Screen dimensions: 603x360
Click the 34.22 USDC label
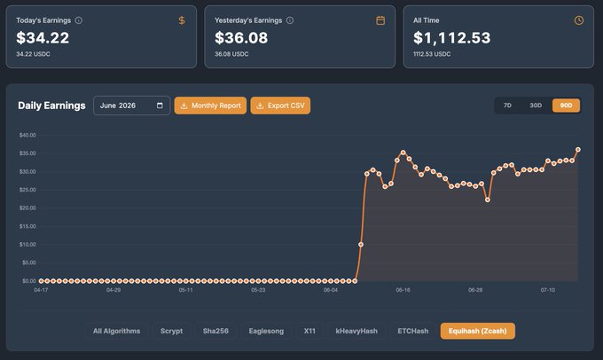click(33, 54)
